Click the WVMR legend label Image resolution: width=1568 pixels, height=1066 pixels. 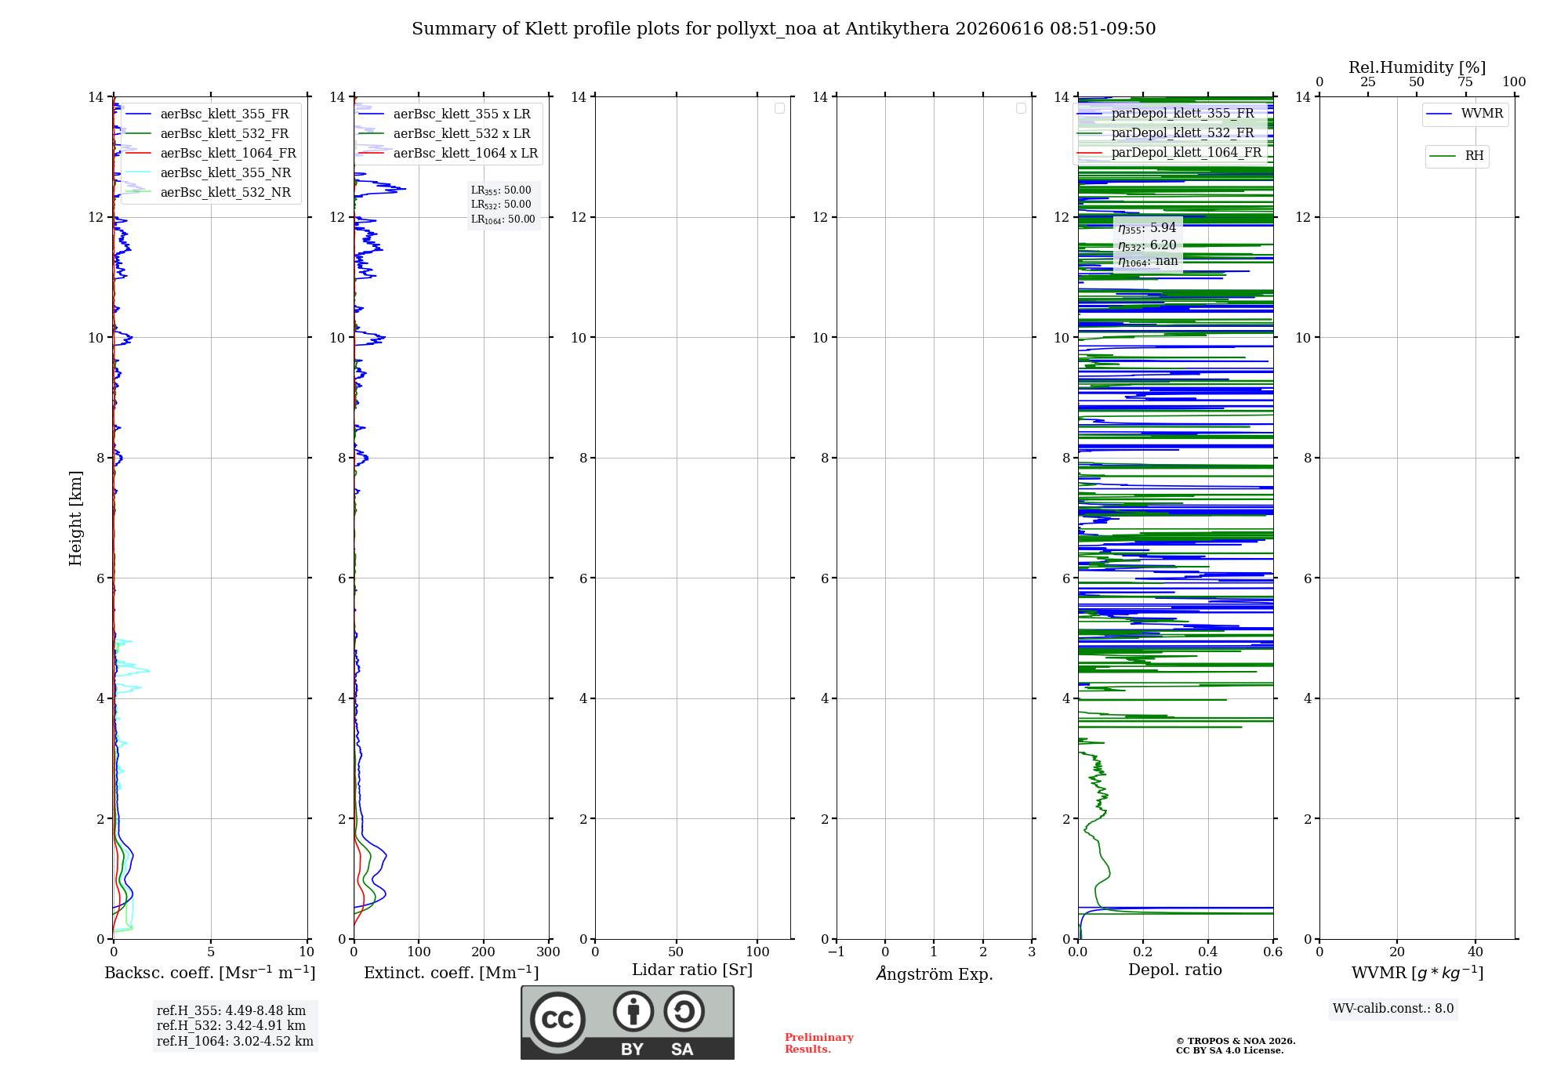[x=1482, y=114]
